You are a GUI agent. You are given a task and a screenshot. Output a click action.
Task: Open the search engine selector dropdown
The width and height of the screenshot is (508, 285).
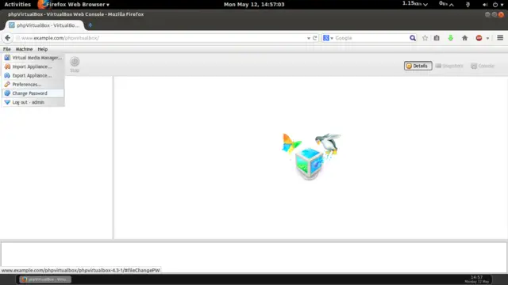[x=328, y=38]
